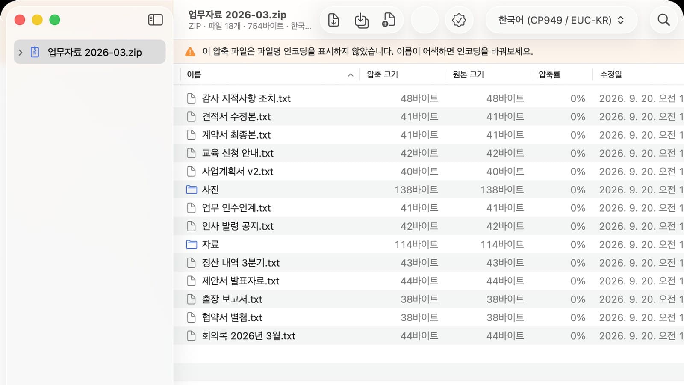Image resolution: width=684 pixels, height=385 pixels.
Task: Open search with the magnifier icon
Action: click(663, 20)
